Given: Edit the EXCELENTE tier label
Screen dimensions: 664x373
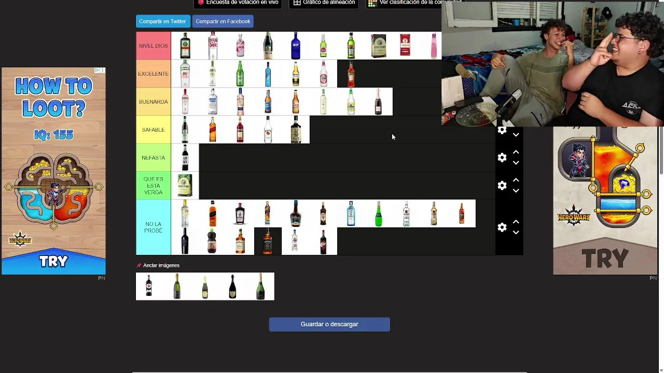Looking at the screenshot, I should pos(153,74).
